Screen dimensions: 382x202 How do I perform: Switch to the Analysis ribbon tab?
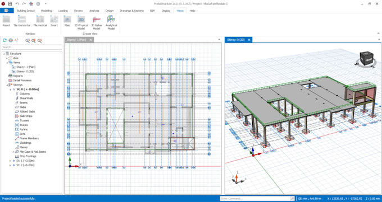(x=94, y=11)
